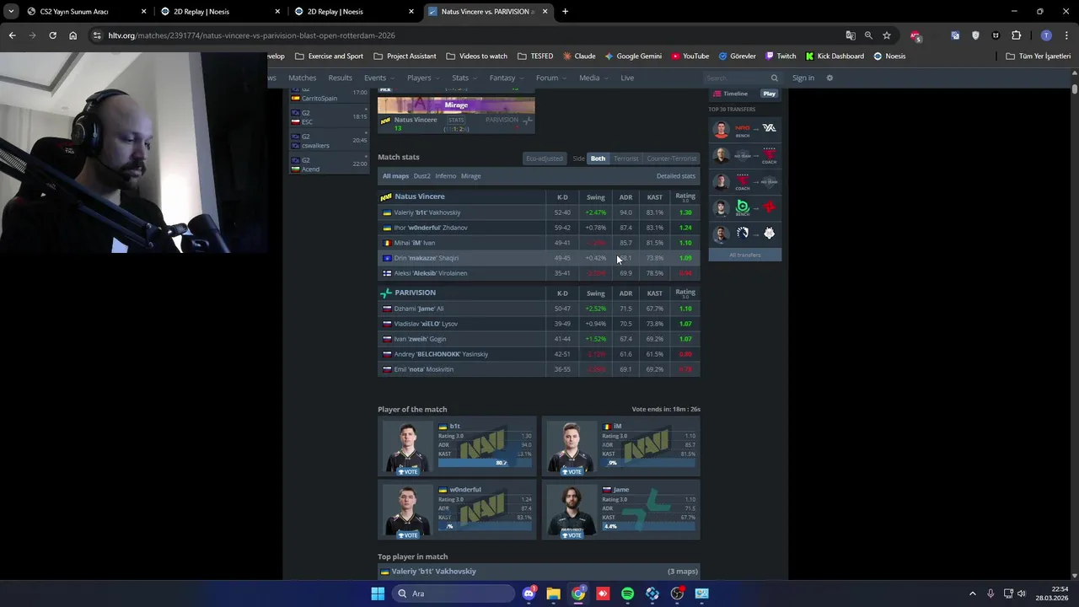Click the volume icon in system tray
Viewport: 1079px width, 607px height.
tap(1022, 594)
